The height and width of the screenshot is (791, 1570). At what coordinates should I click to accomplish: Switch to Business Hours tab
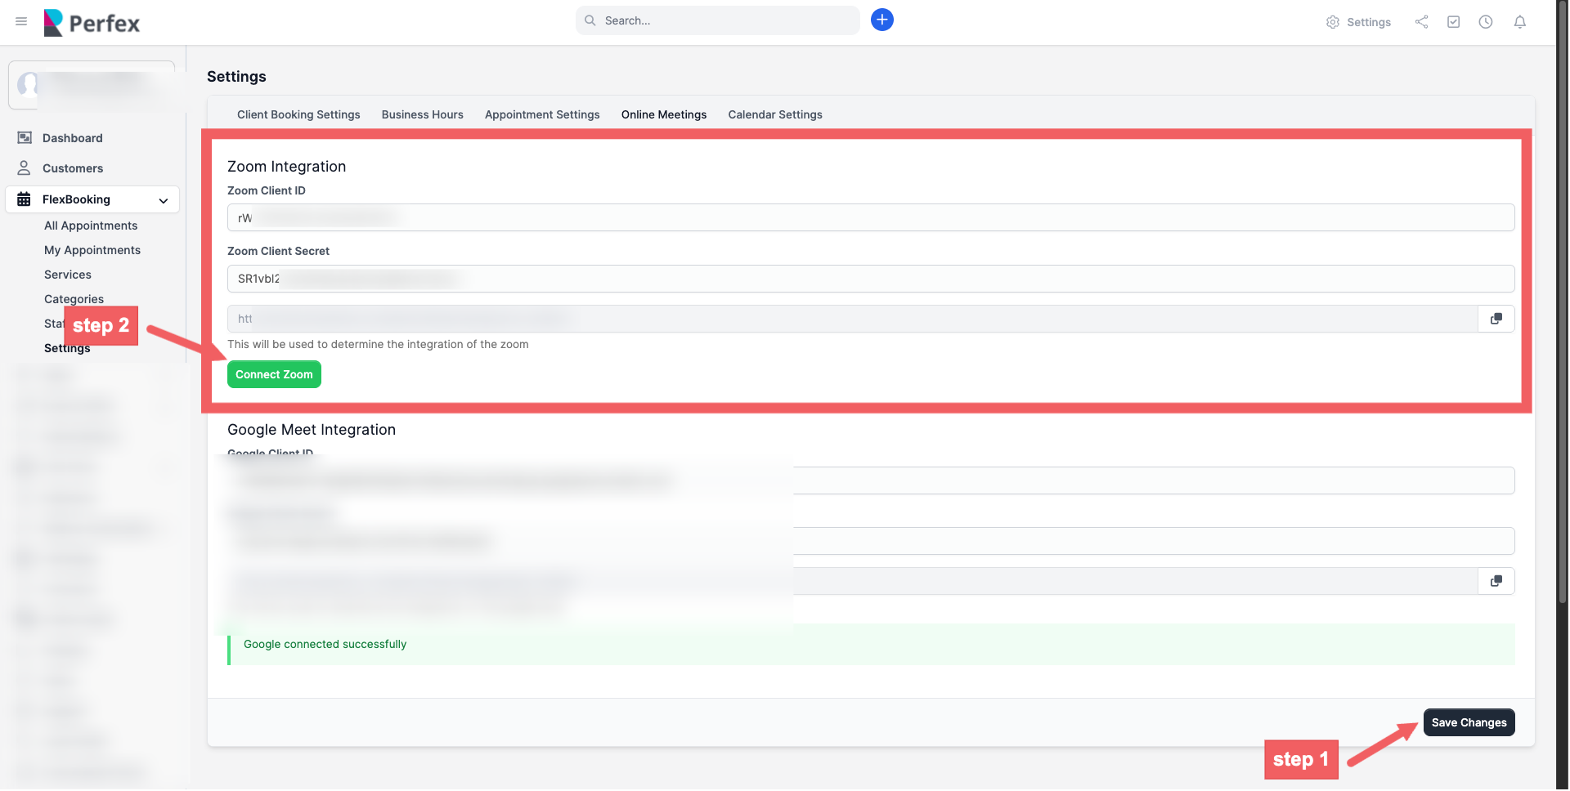(x=422, y=114)
